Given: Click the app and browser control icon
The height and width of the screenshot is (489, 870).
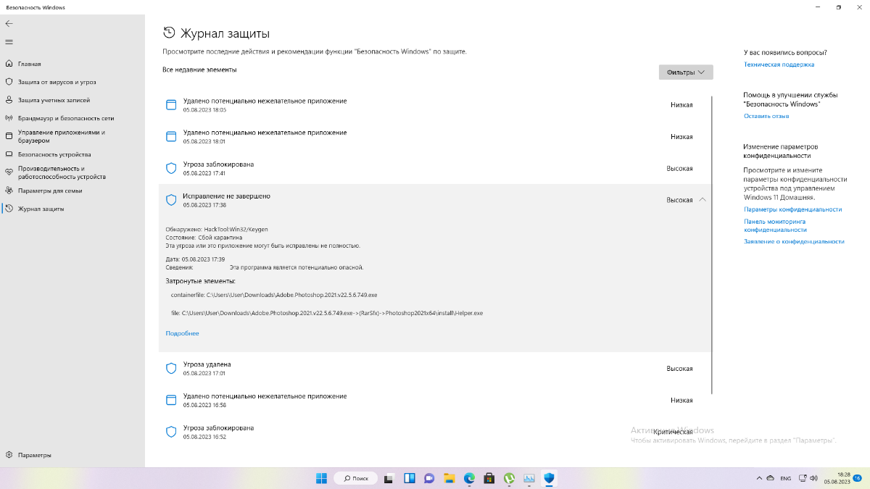Looking at the screenshot, I should coord(9,136).
